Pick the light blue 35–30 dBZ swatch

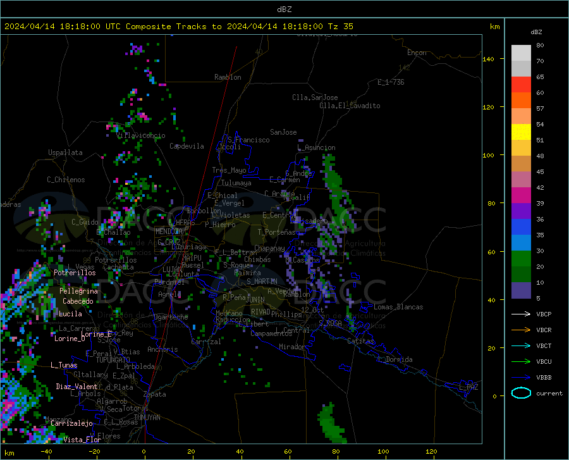[521, 243]
